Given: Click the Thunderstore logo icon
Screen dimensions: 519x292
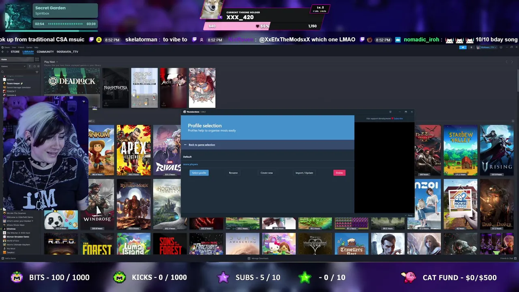Looking at the screenshot, I should (x=184, y=112).
